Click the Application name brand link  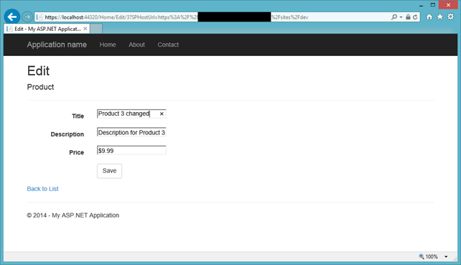57,45
